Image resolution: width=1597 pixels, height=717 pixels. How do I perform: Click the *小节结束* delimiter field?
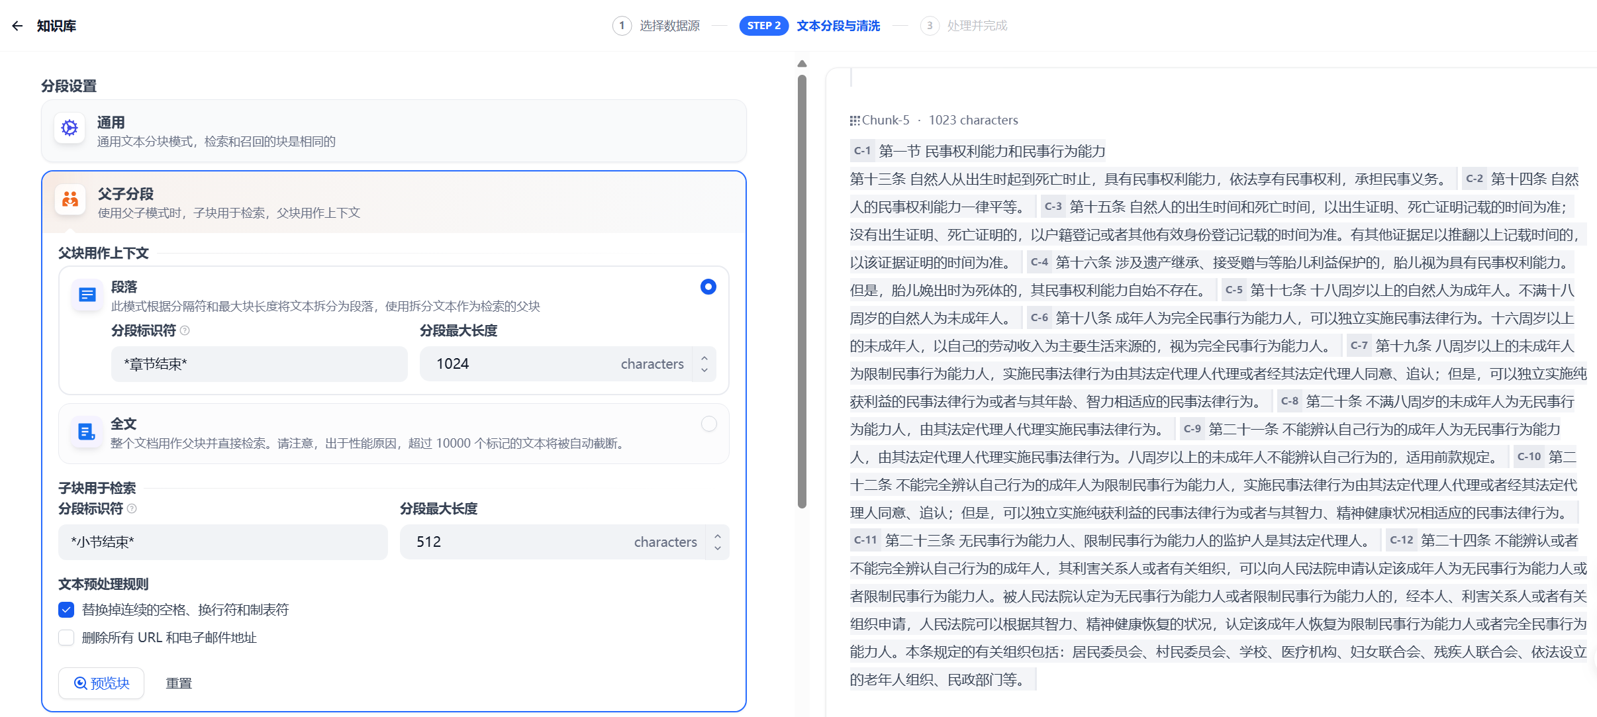point(223,542)
